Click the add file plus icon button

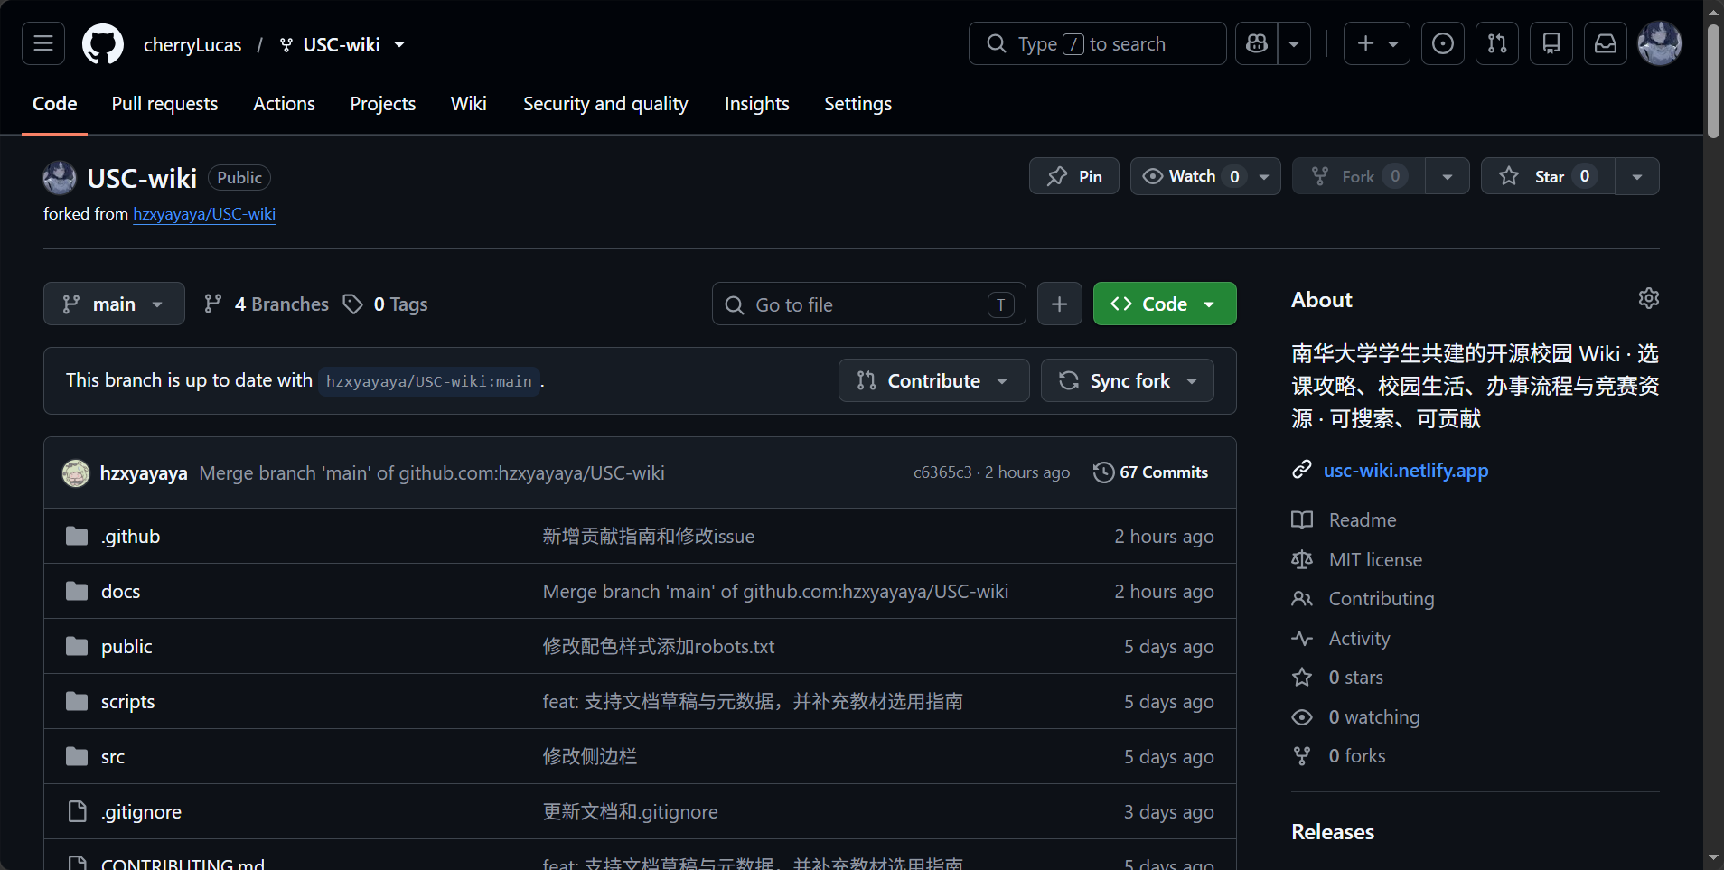[x=1060, y=304]
